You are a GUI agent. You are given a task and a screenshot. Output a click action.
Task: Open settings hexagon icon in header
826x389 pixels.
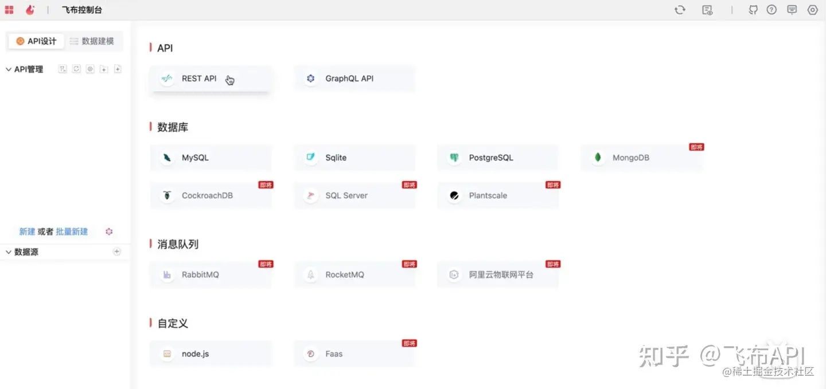[x=812, y=10]
